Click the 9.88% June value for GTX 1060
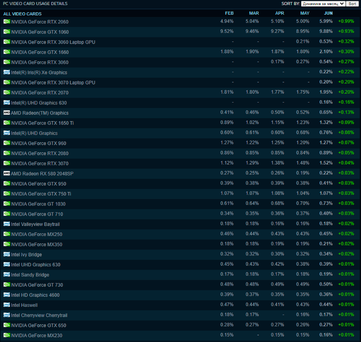This screenshot has width=361, height=342. [326, 31]
